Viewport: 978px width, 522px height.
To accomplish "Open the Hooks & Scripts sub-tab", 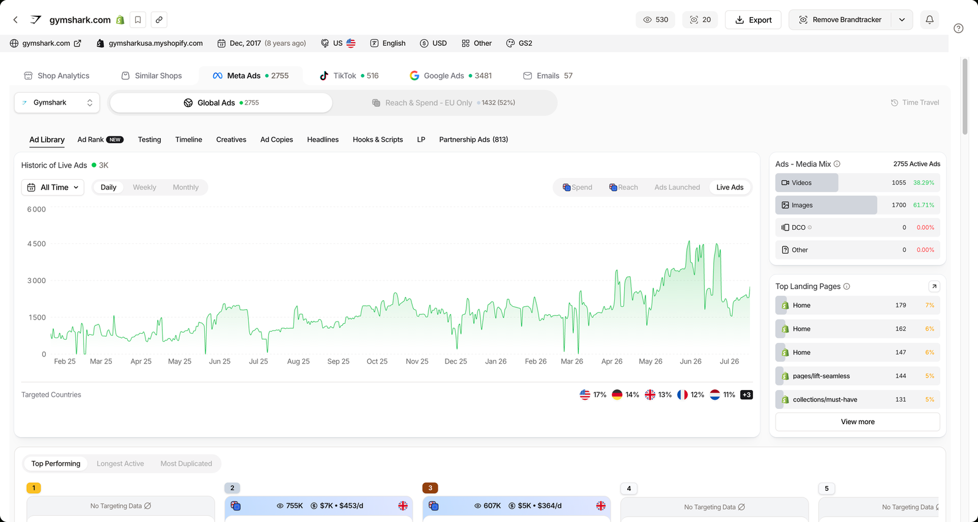I will point(378,139).
